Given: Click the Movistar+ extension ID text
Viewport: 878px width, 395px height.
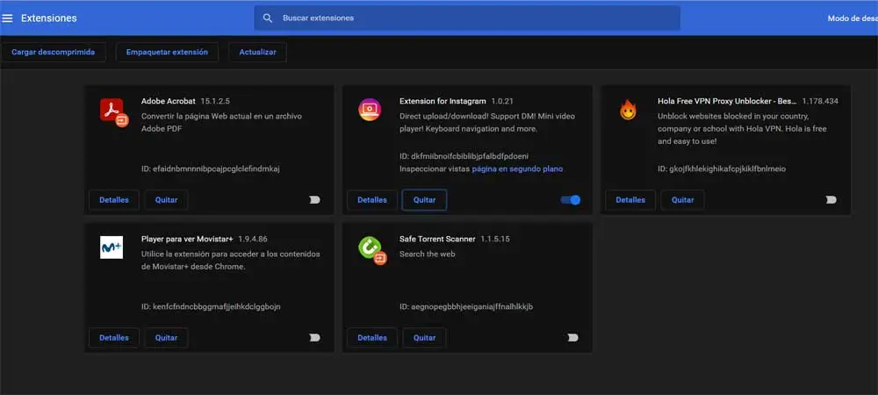Looking at the screenshot, I should point(211,306).
